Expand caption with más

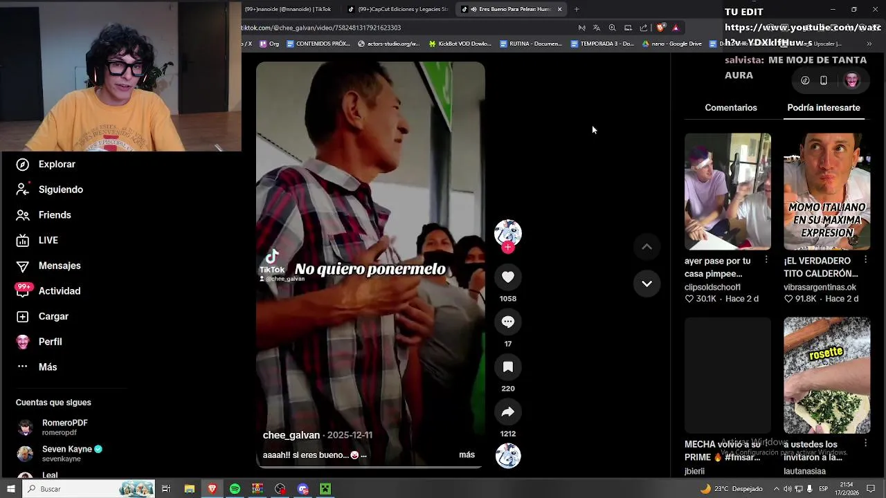click(x=467, y=454)
